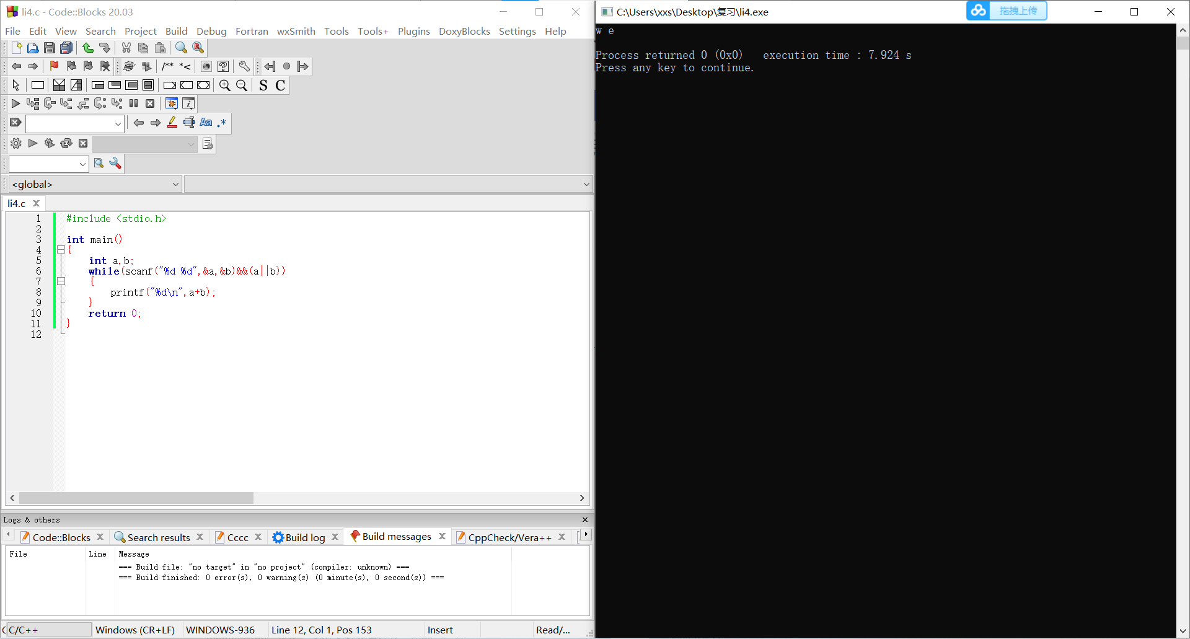The height and width of the screenshot is (639, 1190).
Task: Click the horizontal scrollbar thumb in editor
Action: pos(136,498)
